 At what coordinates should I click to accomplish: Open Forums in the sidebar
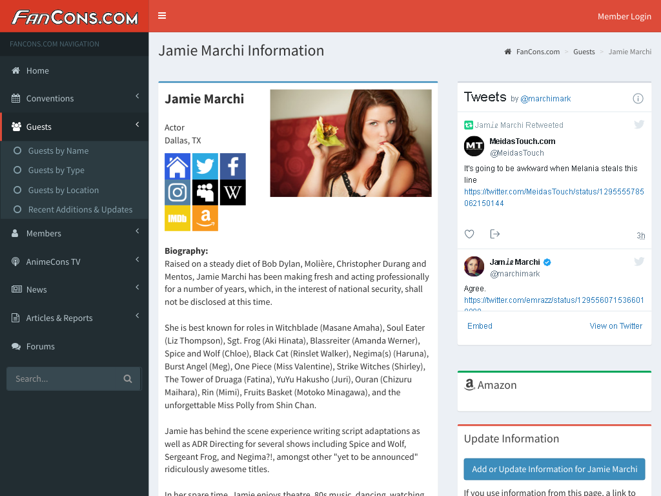coord(74,346)
